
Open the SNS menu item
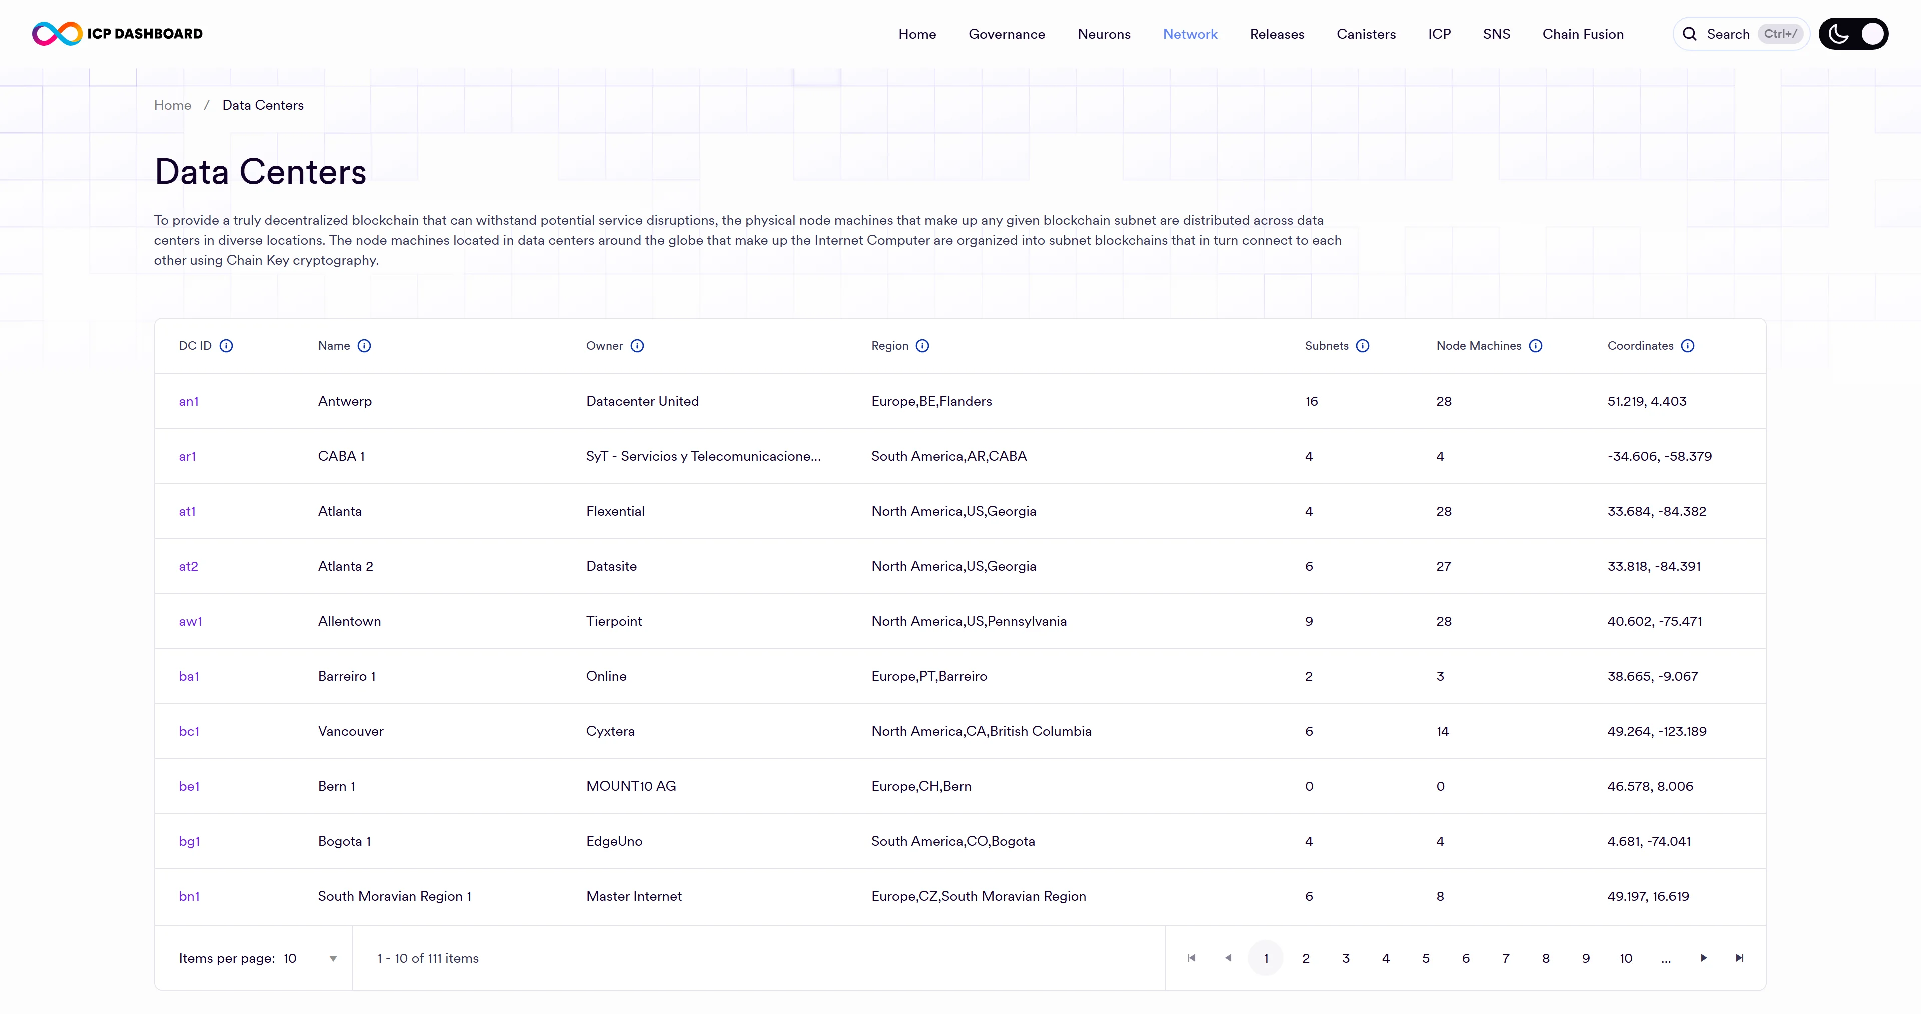1497,34
